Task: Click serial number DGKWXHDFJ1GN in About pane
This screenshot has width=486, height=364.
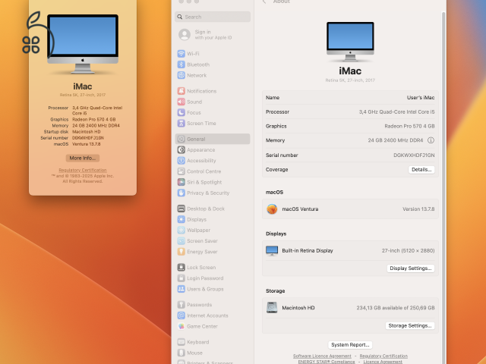Action: (414, 155)
